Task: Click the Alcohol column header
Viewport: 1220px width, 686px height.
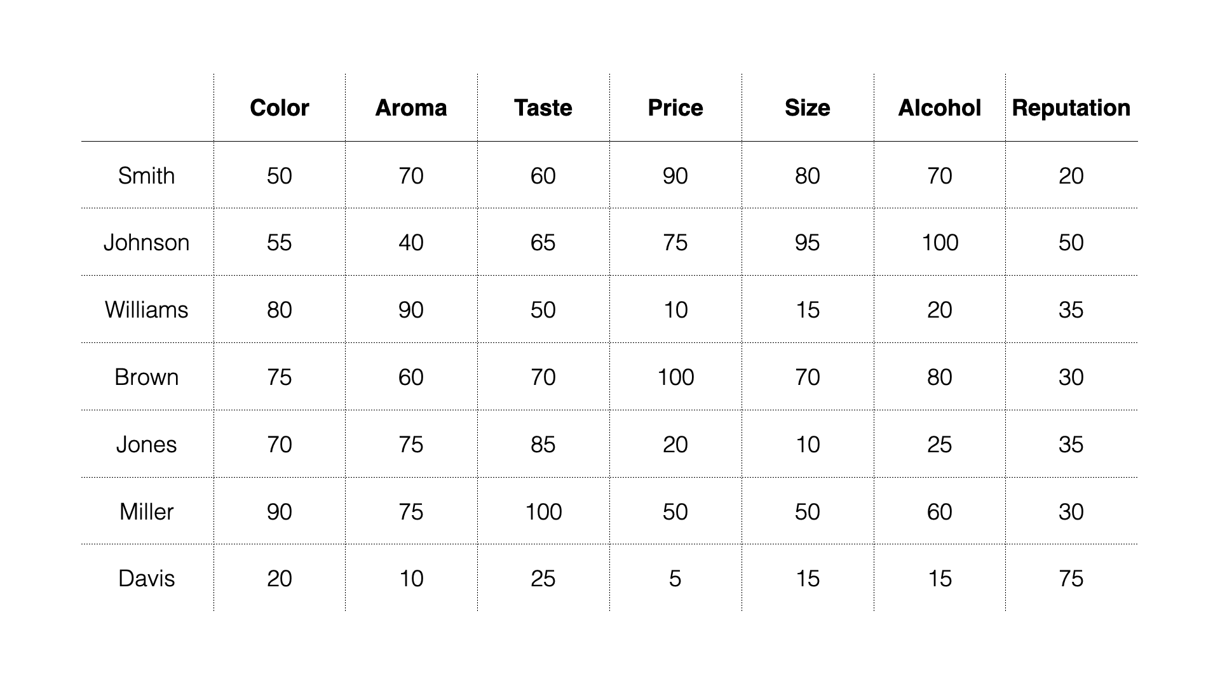Action: (x=940, y=107)
